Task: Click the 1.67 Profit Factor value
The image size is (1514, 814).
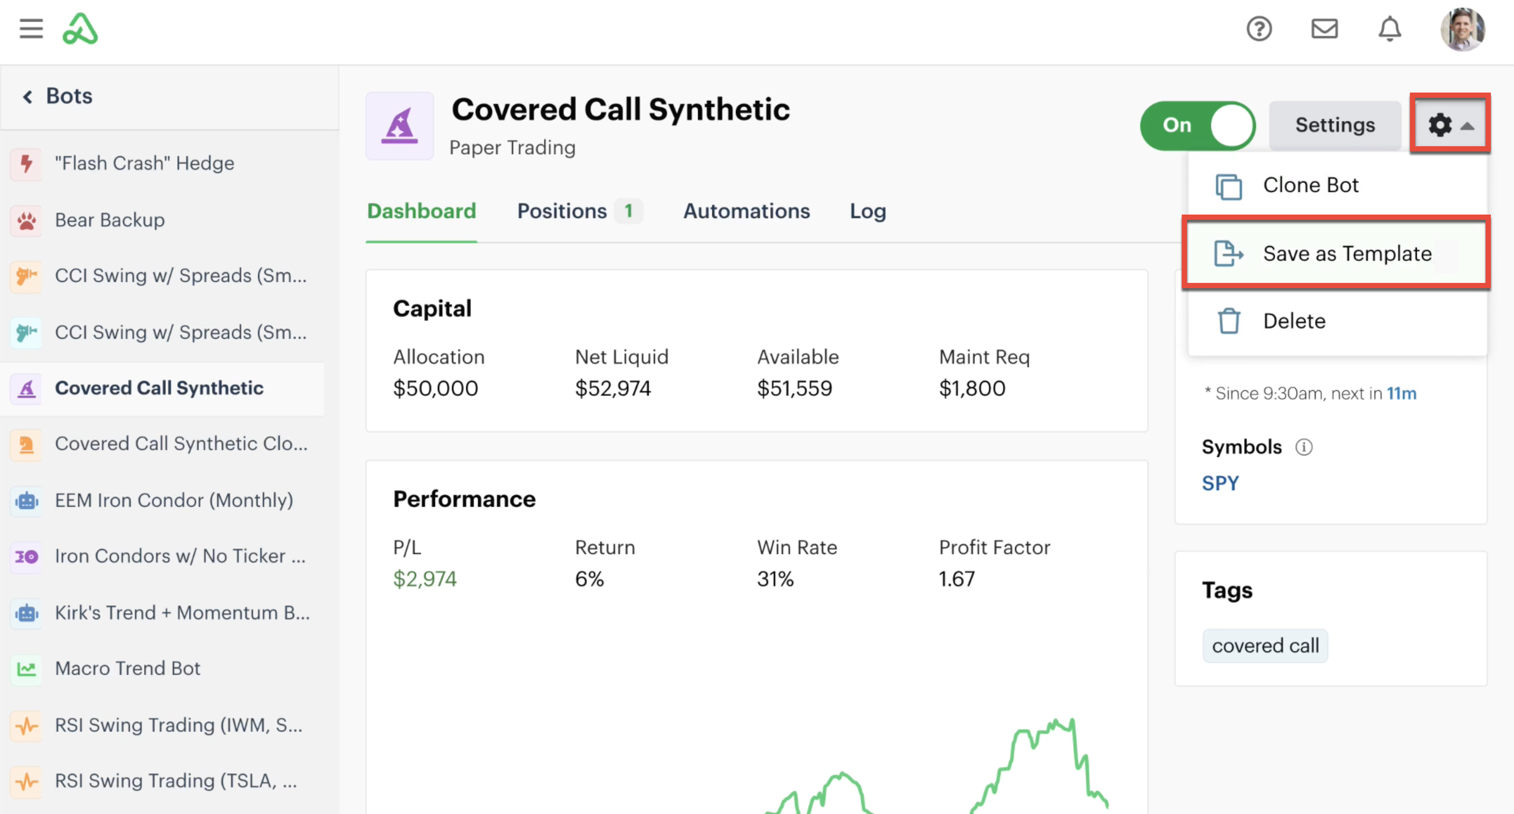Action: (956, 579)
